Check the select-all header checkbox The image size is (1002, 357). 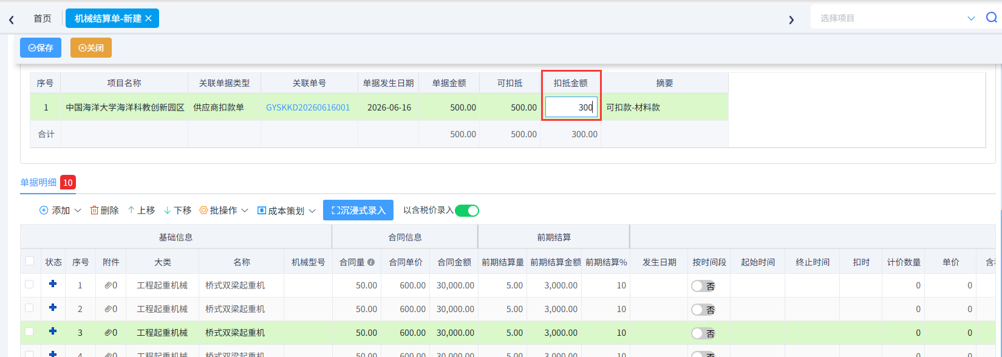click(30, 261)
